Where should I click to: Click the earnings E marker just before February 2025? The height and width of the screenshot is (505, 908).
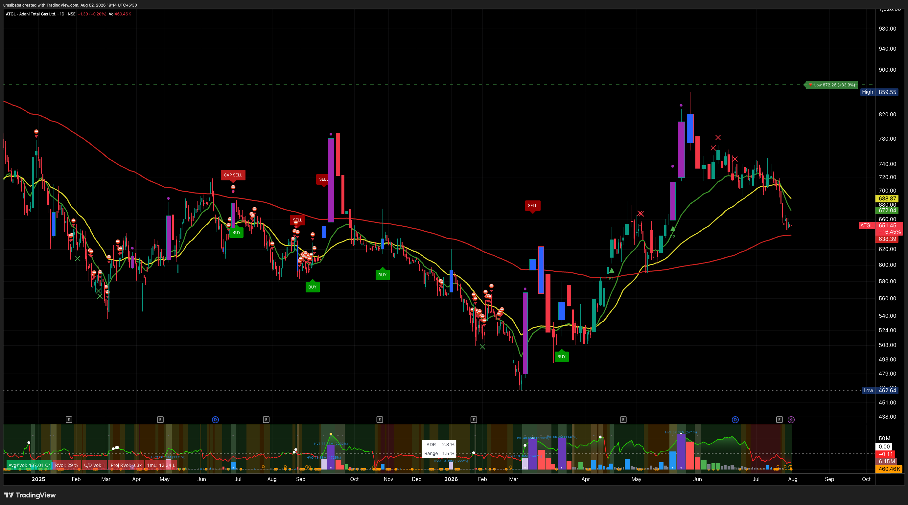click(69, 419)
